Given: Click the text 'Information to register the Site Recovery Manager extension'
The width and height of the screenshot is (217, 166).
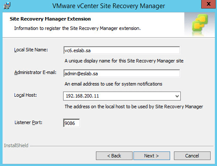Looking at the screenshot, I should click(77, 28).
